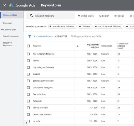Click the language translate icon
Viewport: 134px width, 126px height.
[x=100, y=16]
